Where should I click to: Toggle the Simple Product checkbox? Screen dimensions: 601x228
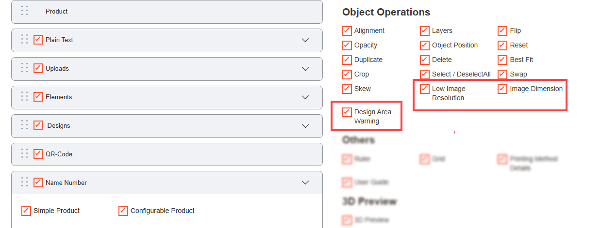[26, 211]
